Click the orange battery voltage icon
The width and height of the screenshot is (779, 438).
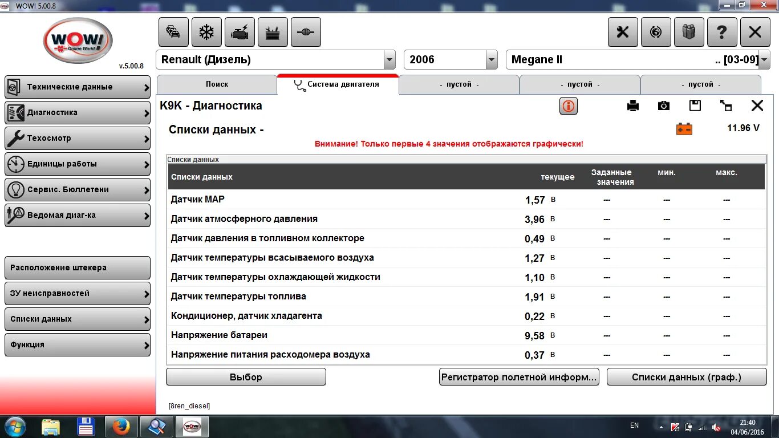(x=684, y=129)
